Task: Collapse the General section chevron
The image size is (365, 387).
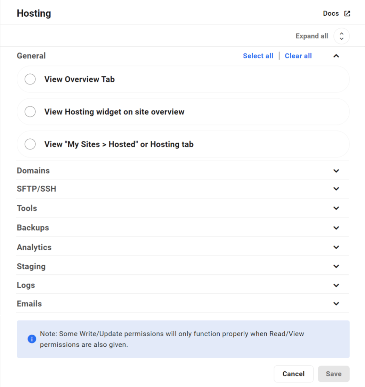Action: 336,56
